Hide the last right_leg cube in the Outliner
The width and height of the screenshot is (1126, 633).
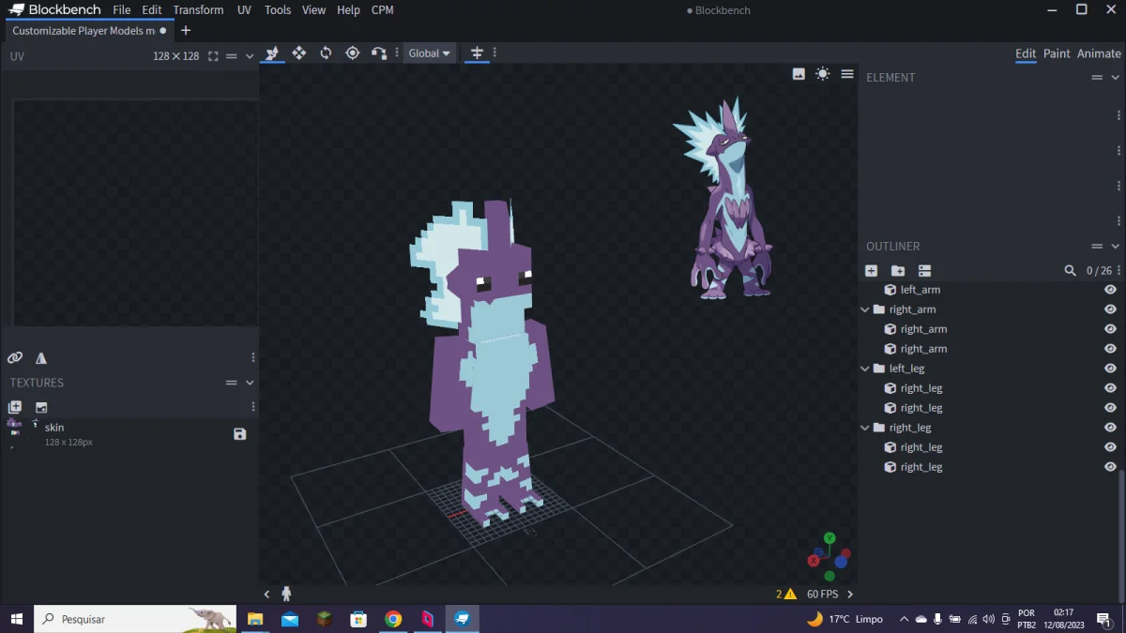pyautogui.click(x=1110, y=467)
